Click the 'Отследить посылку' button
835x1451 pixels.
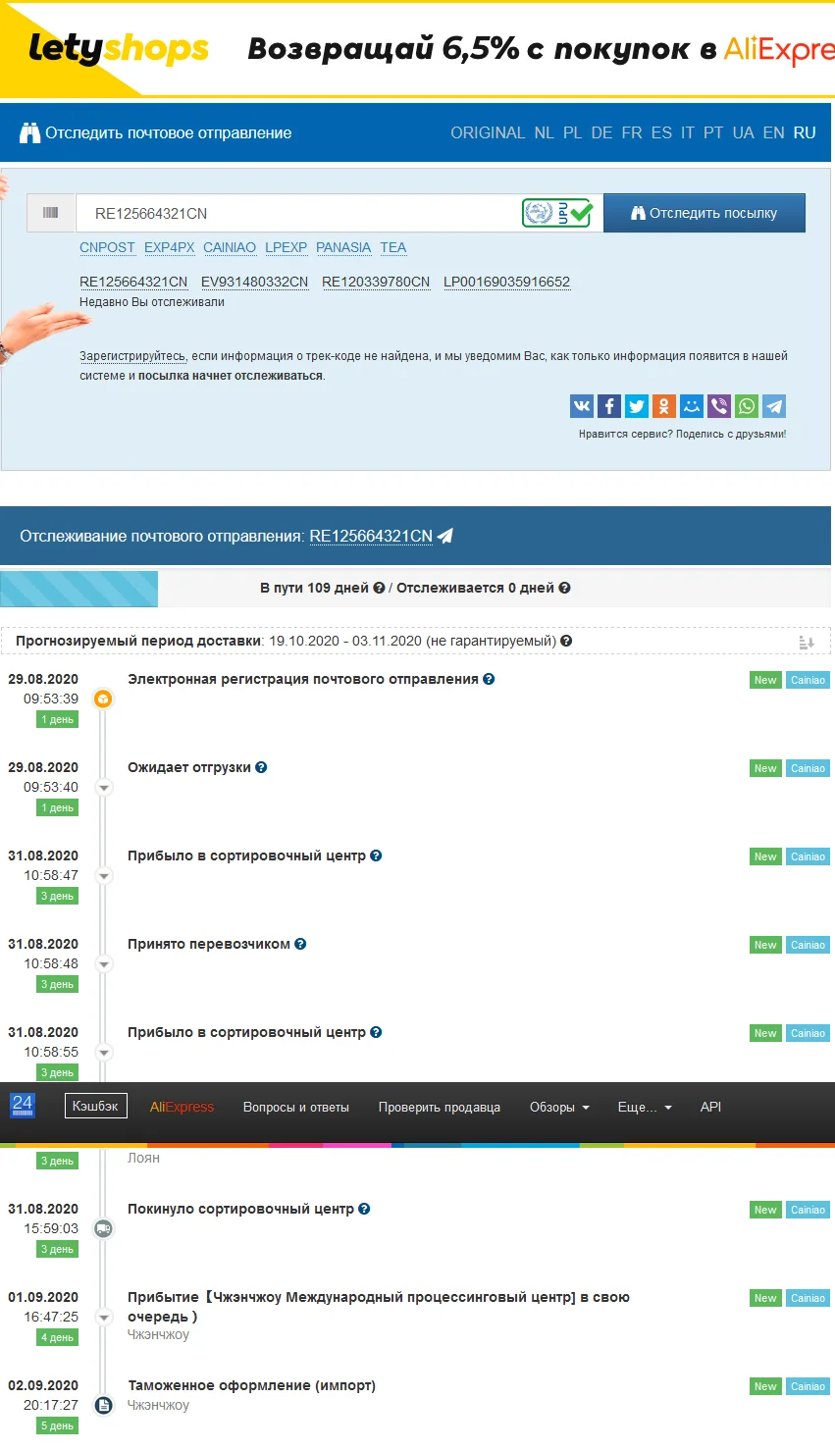(x=705, y=213)
